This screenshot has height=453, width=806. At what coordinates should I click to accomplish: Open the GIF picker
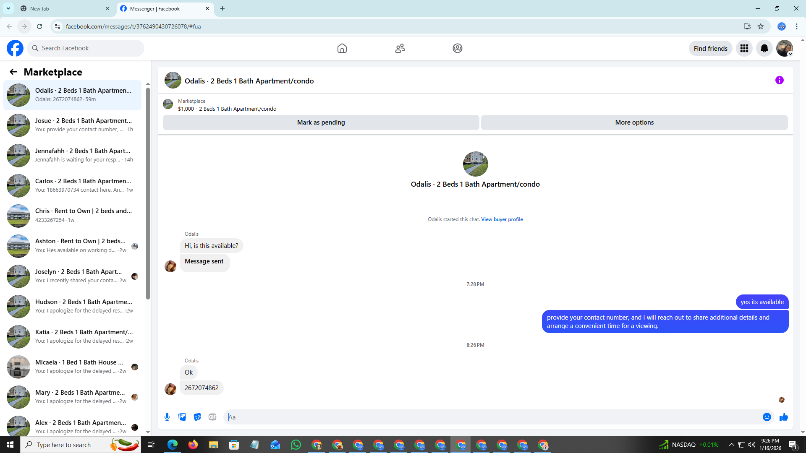(212, 417)
